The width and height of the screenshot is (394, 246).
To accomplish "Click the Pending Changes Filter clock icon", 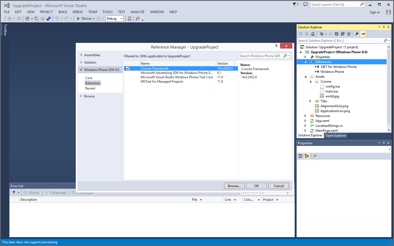I will [322, 34].
